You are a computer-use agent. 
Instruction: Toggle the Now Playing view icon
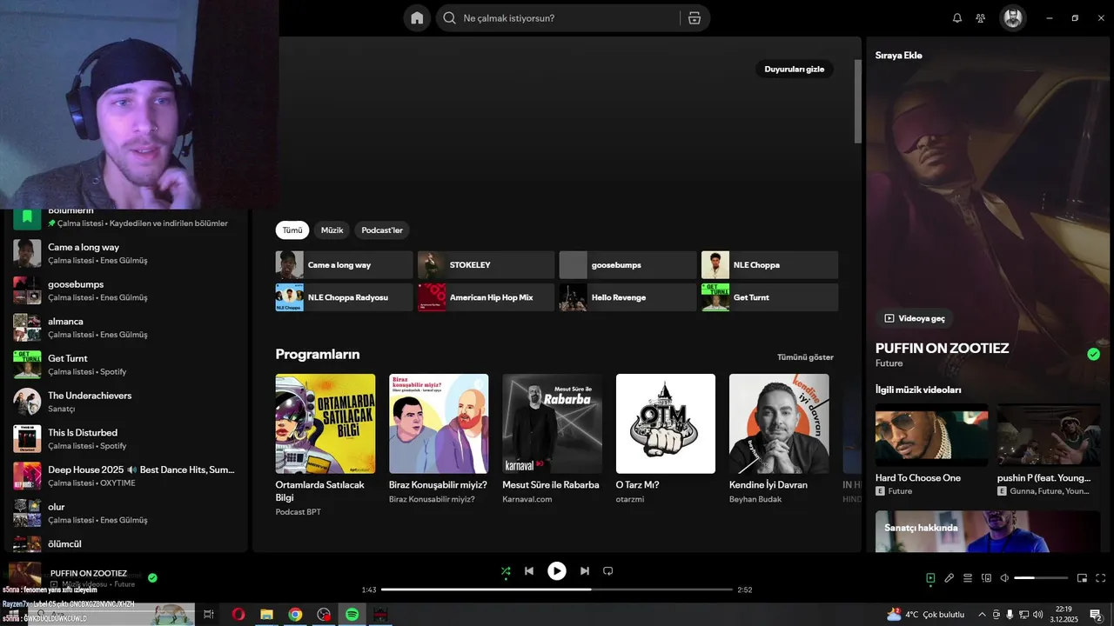[x=930, y=578]
